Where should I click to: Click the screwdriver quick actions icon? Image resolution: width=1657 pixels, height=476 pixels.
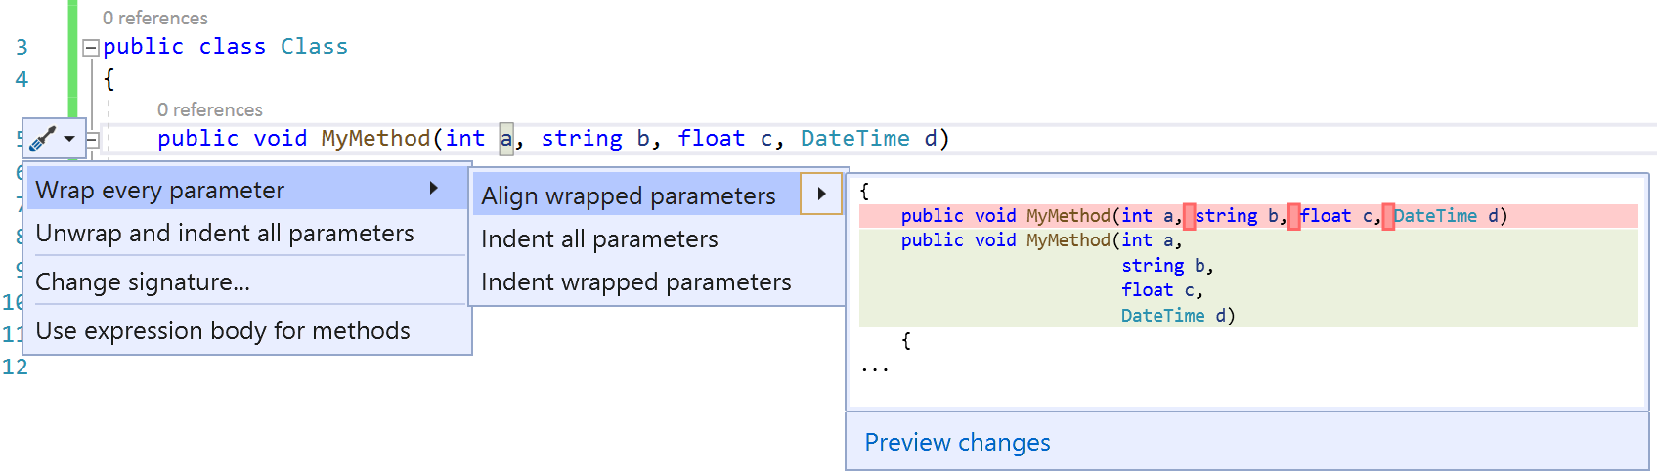pyautogui.click(x=42, y=139)
